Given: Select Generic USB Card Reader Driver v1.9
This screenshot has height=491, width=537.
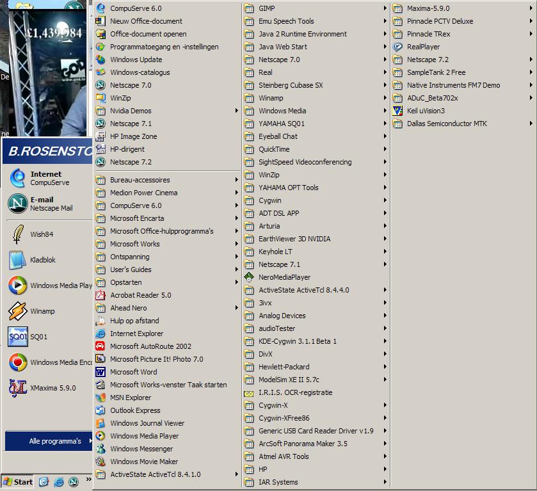Looking at the screenshot, I should (x=316, y=431).
